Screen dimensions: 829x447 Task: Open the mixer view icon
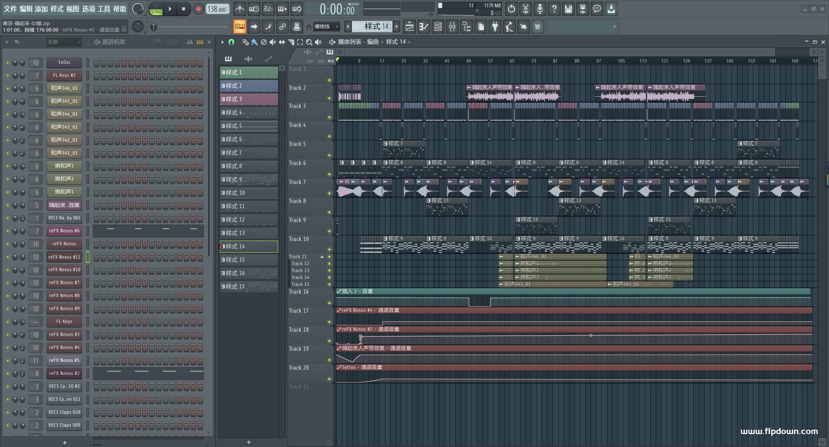pyautogui.click(x=452, y=27)
